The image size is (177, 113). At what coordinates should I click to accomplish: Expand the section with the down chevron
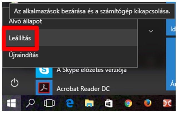(x=151, y=31)
